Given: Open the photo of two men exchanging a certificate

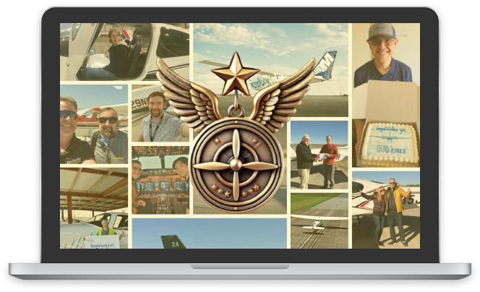Looking at the screenshot, I should click(x=319, y=155).
